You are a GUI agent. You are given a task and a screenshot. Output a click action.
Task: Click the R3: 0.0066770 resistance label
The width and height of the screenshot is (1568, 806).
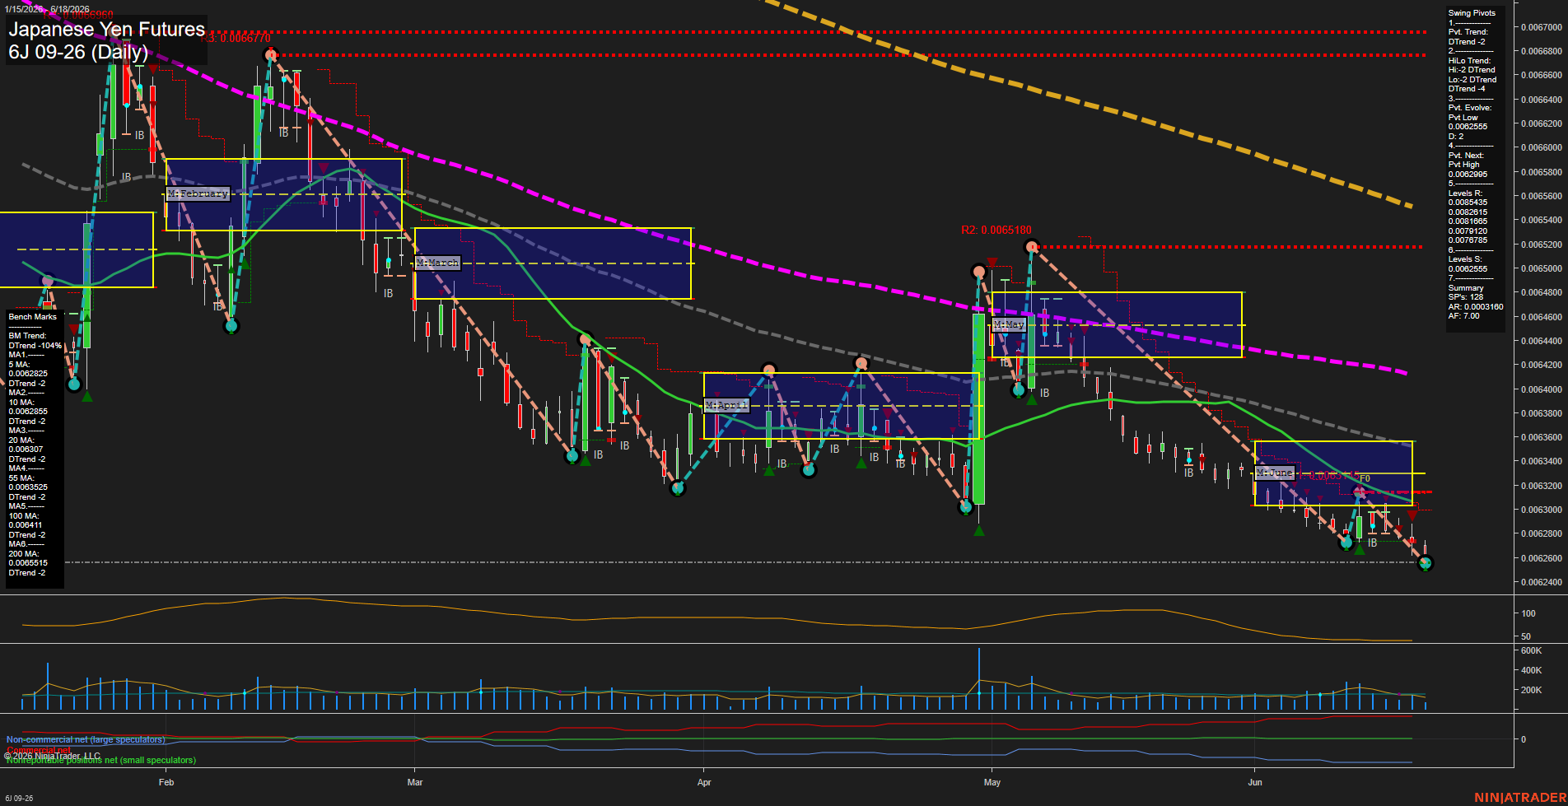236,39
